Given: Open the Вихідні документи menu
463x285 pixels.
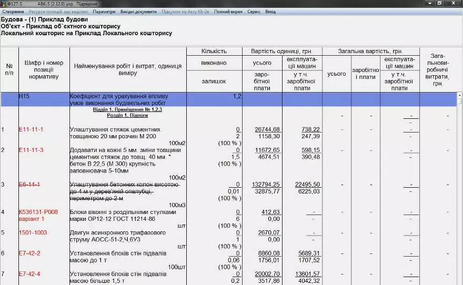Looking at the screenshot, I should pos(139,11).
